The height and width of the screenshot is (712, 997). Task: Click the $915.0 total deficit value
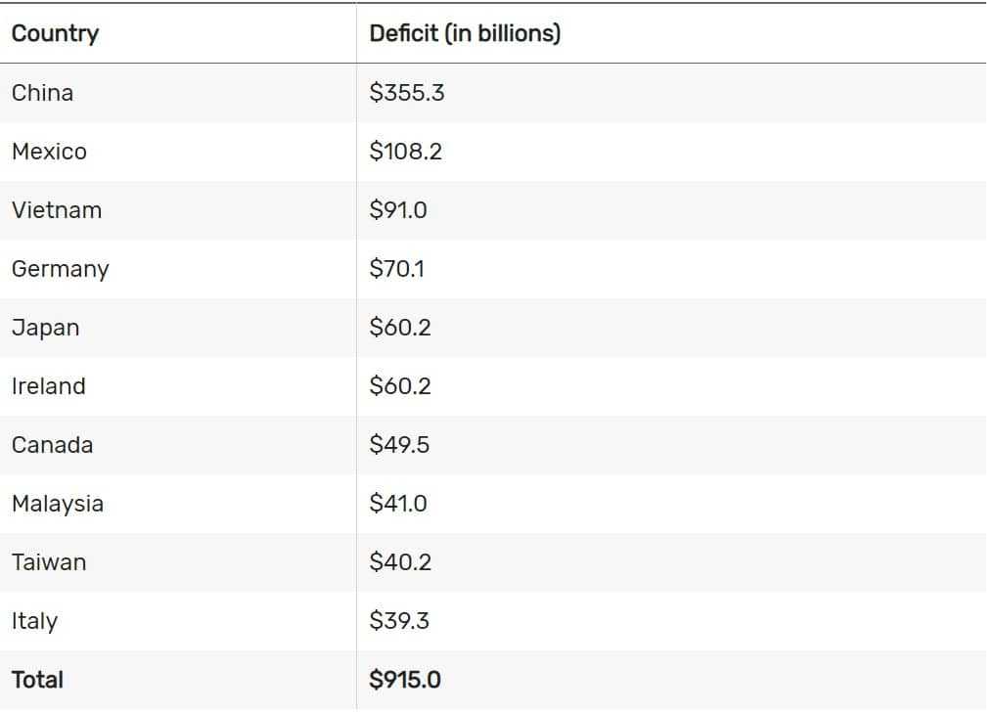pos(404,680)
